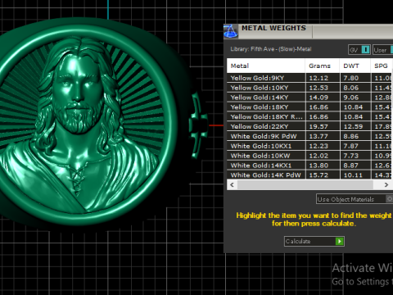Select the Yellow Gold:22KY row

click(309, 126)
